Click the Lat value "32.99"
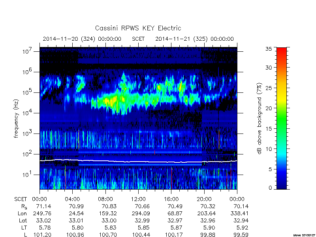316x237 pixels. [x=142, y=221]
